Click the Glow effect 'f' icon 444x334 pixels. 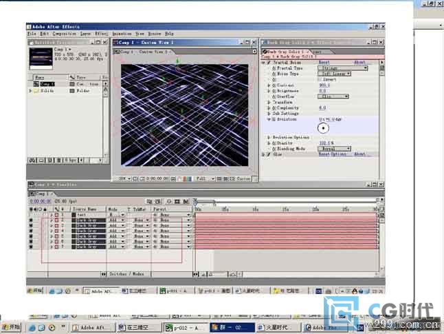(x=269, y=154)
